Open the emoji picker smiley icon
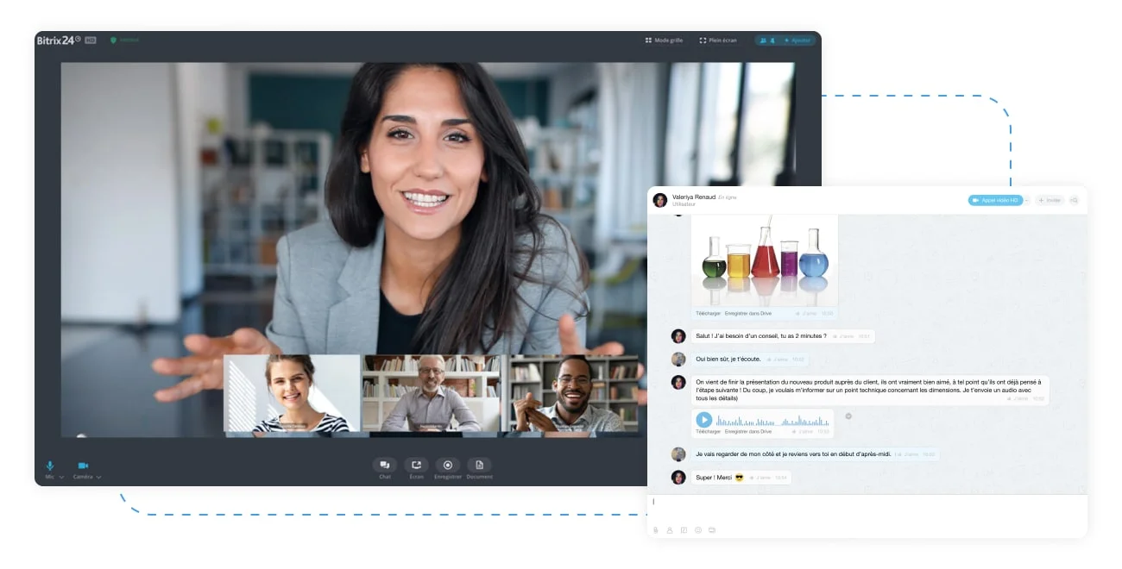Image resolution: width=1122 pixels, height=569 pixels. 698,530
